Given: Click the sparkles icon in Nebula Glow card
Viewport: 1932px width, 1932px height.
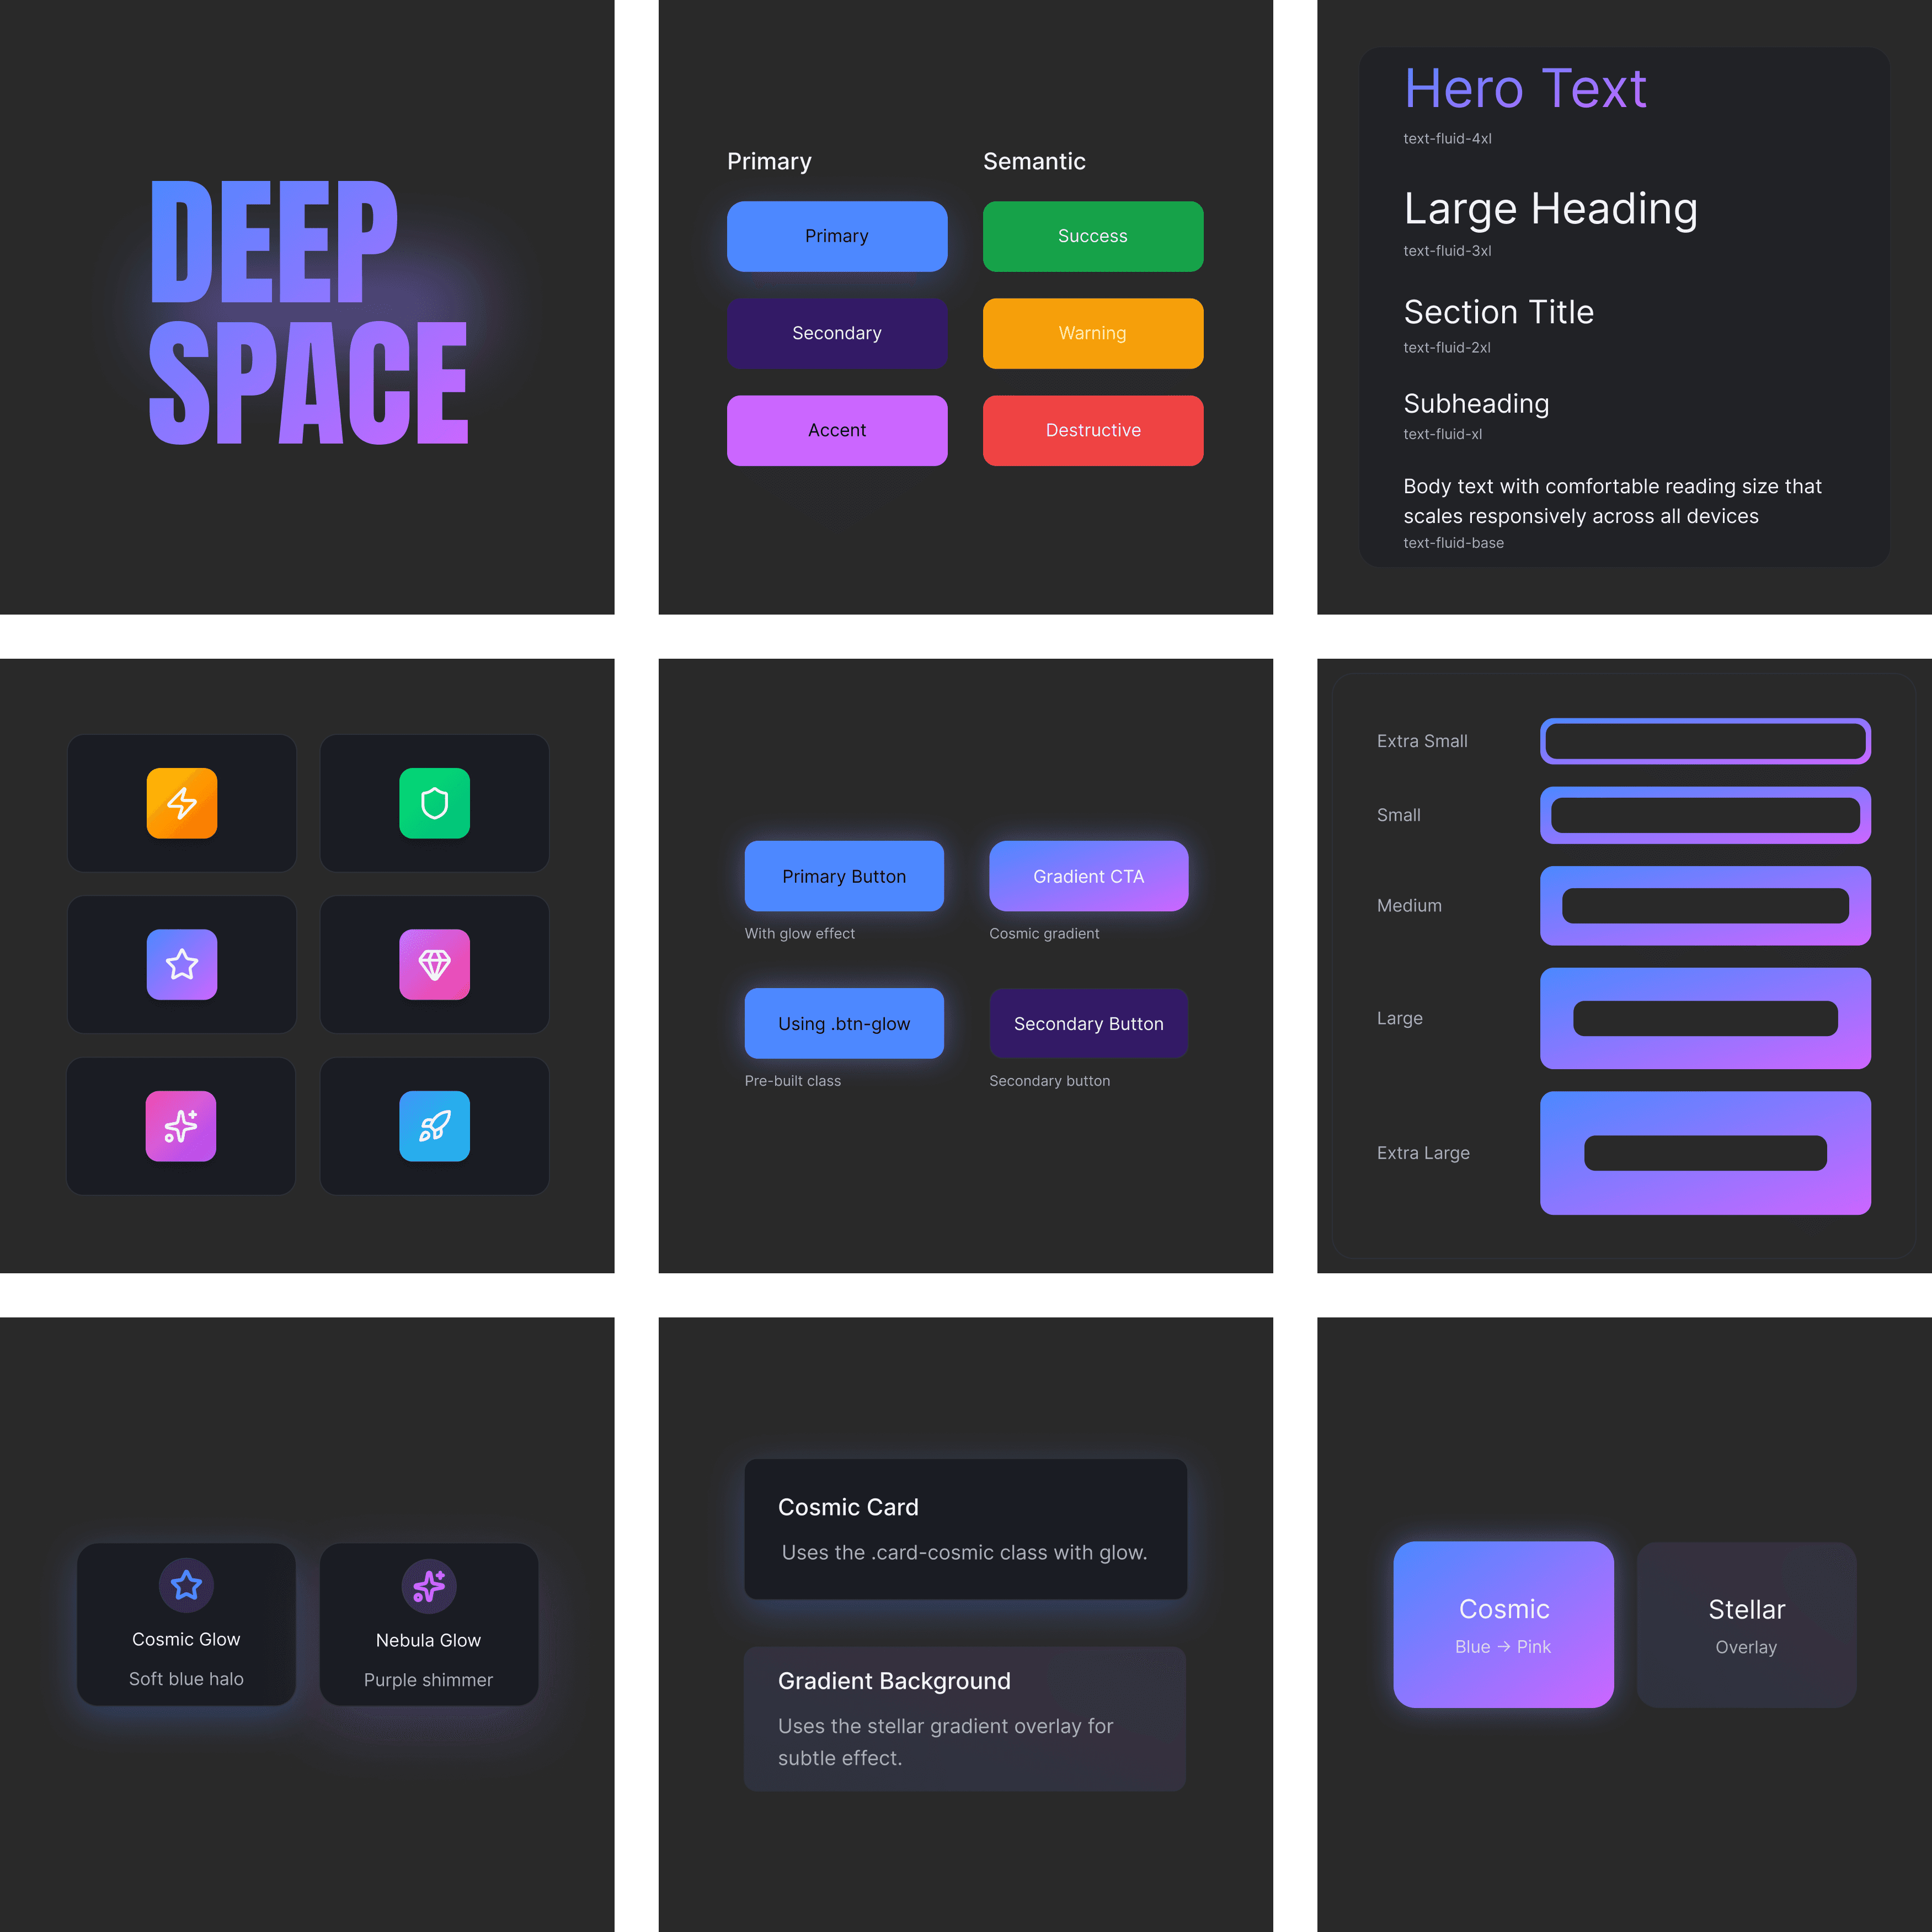Looking at the screenshot, I should coord(428,1586).
